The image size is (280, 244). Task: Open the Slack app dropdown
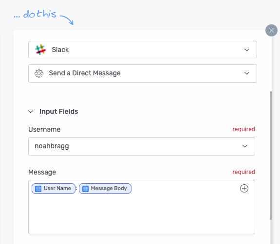click(143, 50)
